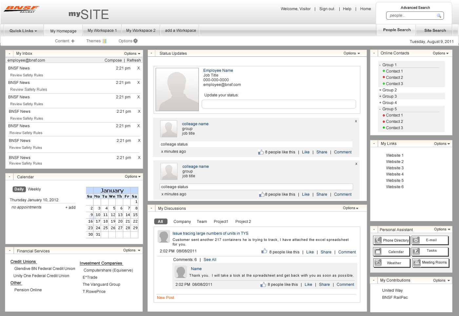
Task: Open the Quick Links dropdown
Action: [x=23, y=31]
